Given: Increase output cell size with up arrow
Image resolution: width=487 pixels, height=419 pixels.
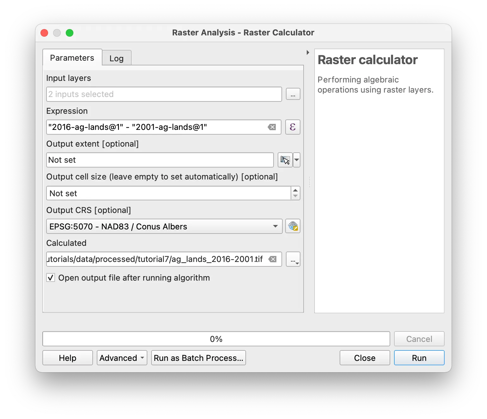Looking at the screenshot, I should coord(295,190).
